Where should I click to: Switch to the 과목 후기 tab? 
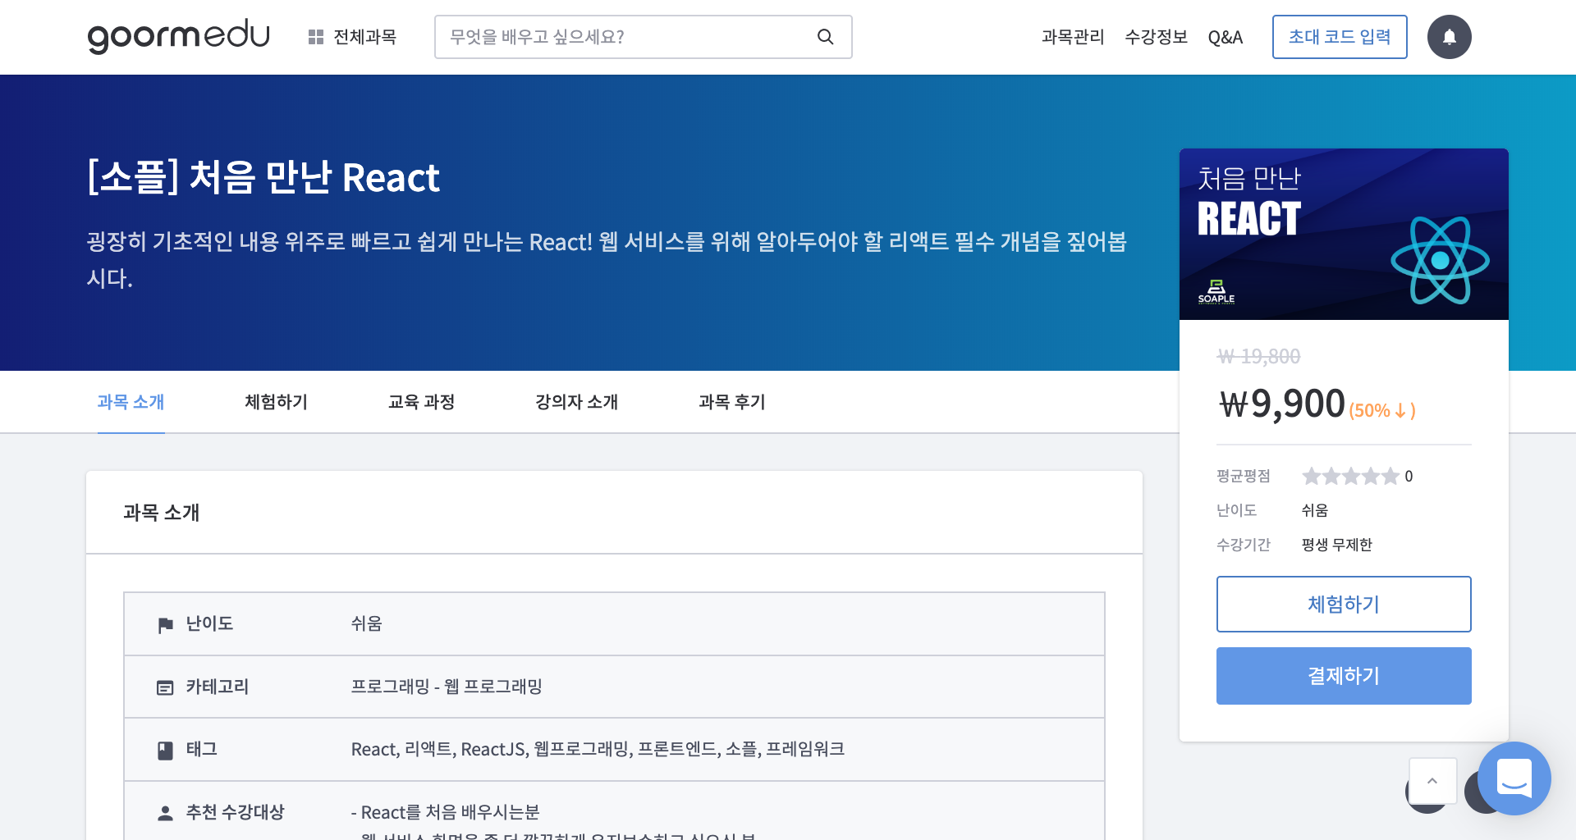click(731, 402)
